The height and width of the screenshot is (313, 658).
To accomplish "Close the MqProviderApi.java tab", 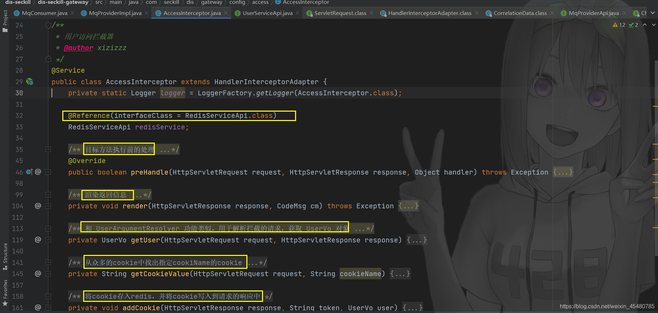I will (624, 13).
